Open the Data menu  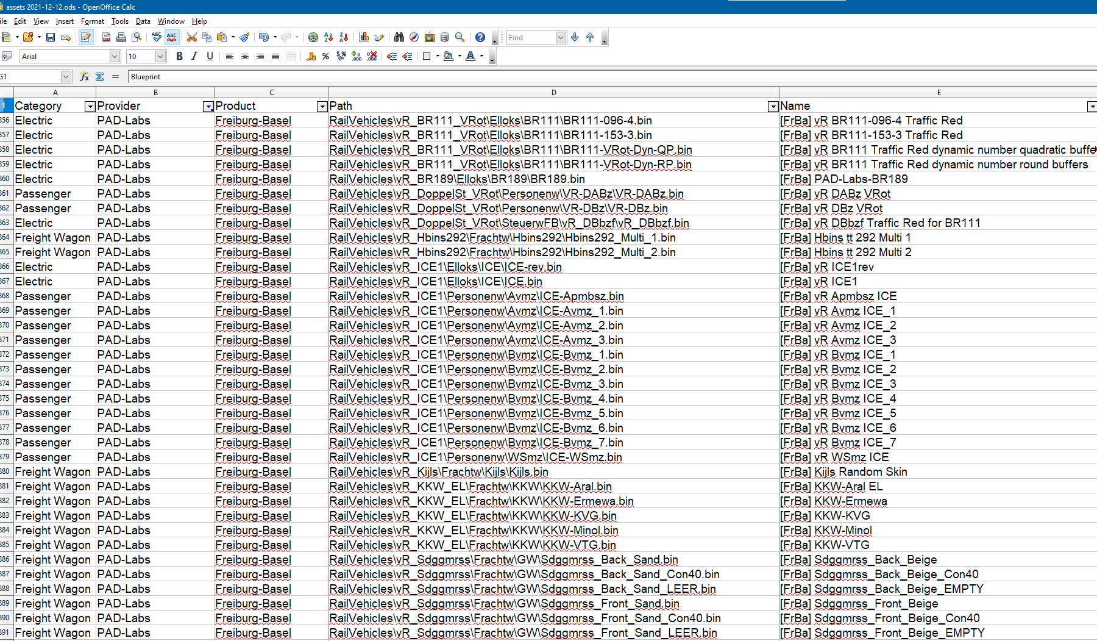143,21
